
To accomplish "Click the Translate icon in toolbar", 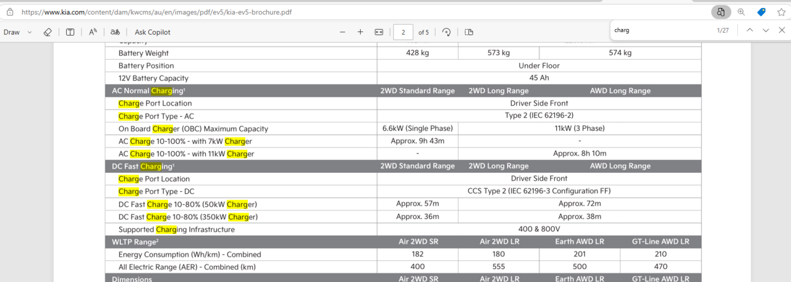I will [115, 32].
